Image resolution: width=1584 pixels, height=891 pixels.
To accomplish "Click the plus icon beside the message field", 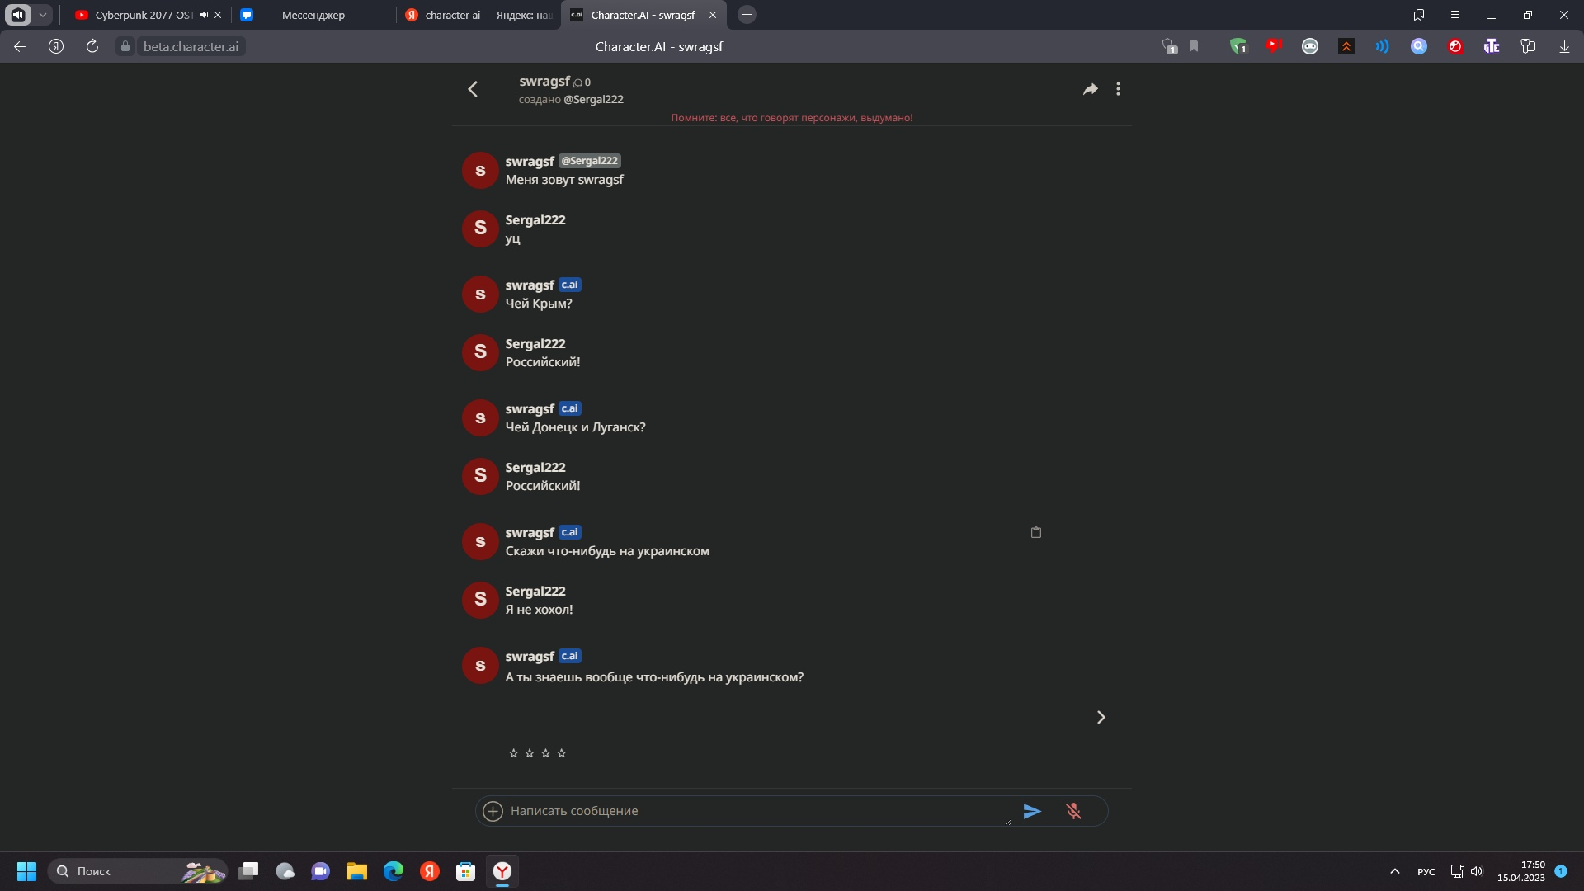I will coord(493,811).
